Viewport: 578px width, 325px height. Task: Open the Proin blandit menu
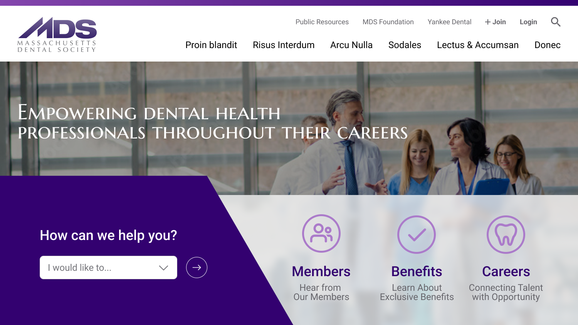tap(211, 45)
